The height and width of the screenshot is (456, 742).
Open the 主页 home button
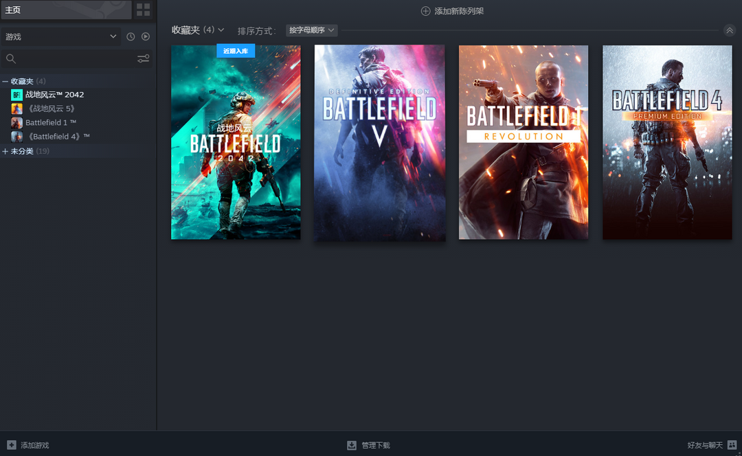click(x=66, y=10)
